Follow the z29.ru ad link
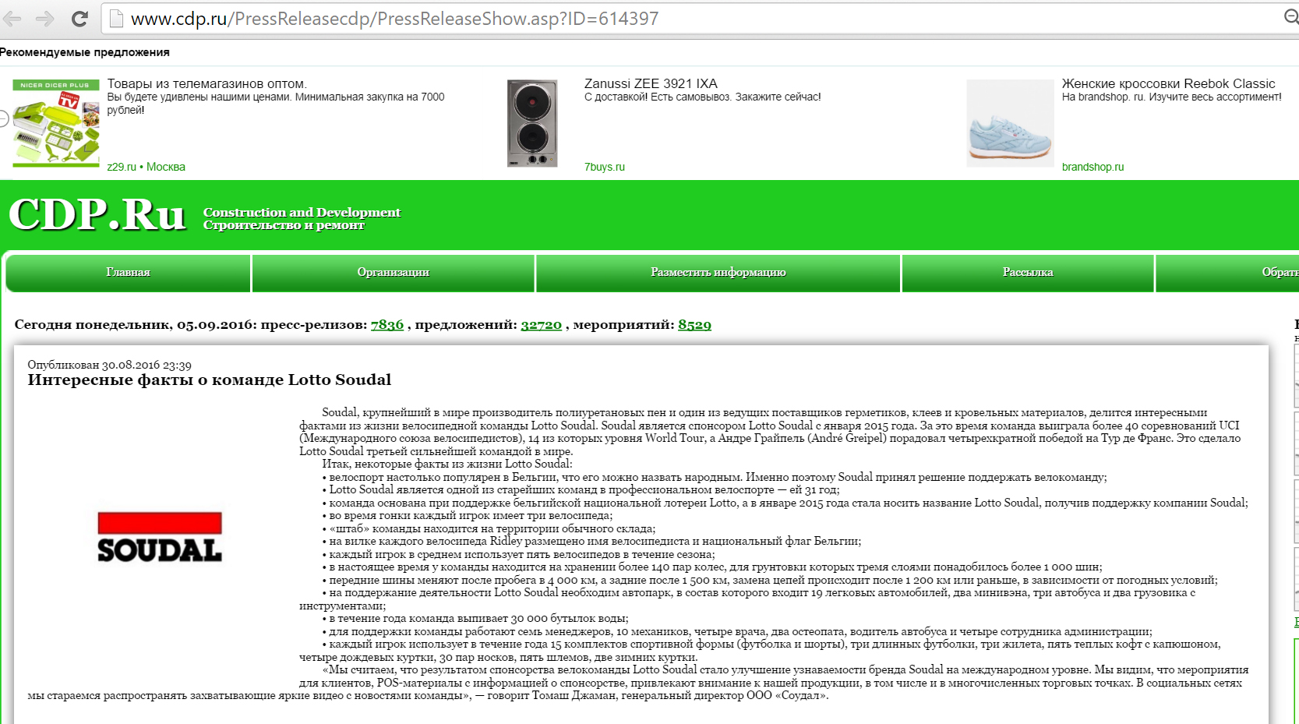This screenshot has height=724, width=1299. tap(122, 167)
